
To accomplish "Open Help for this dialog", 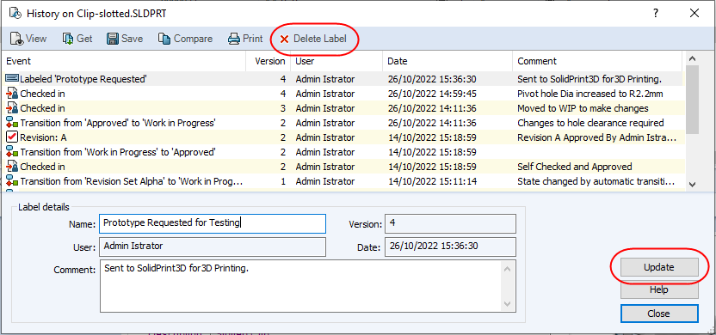I will [659, 289].
